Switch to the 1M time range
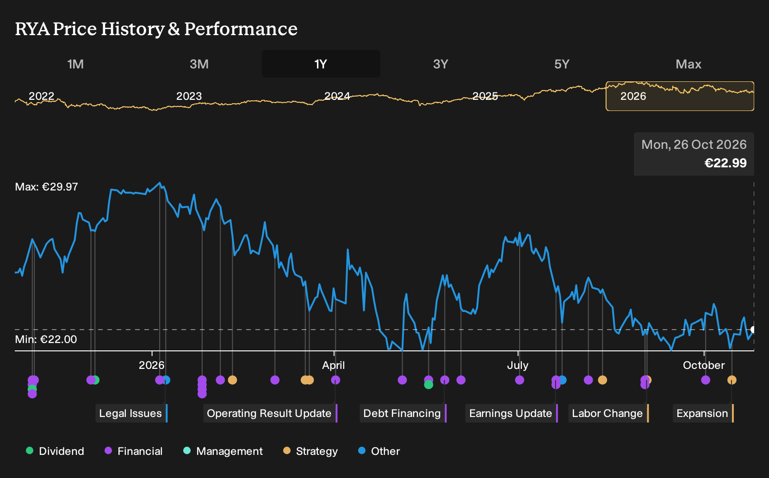 click(75, 64)
